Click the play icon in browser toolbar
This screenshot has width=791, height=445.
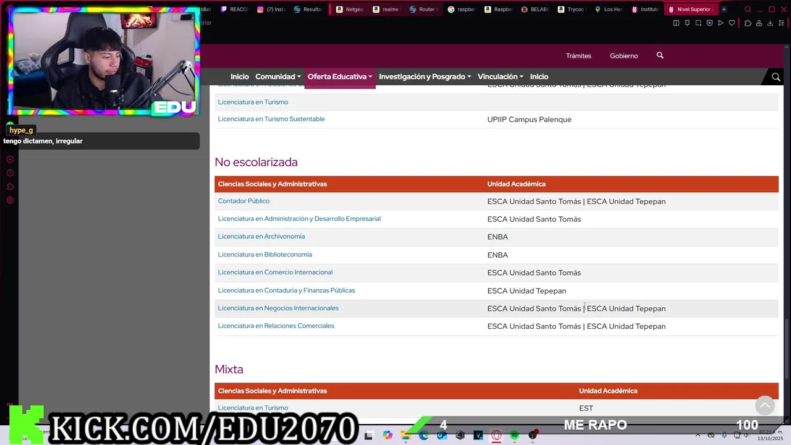click(721, 23)
